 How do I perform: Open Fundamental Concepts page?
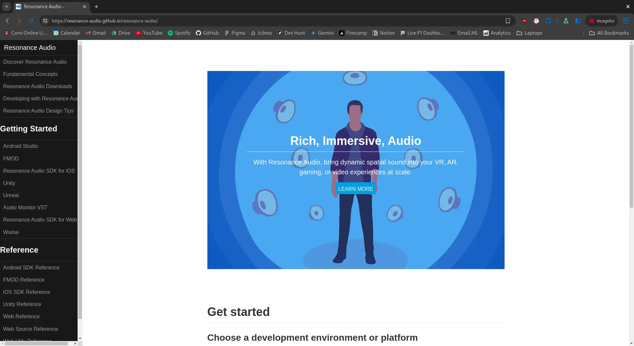pyautogui.click(x=30, y=74)
